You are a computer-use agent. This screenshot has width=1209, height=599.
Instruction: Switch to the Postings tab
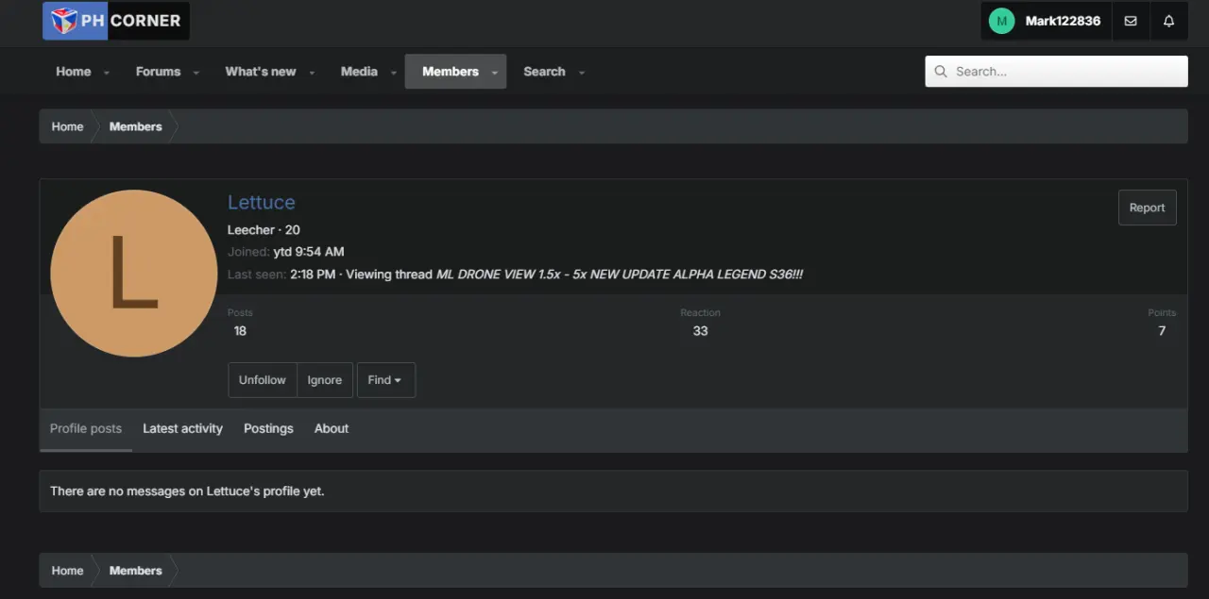268,428
